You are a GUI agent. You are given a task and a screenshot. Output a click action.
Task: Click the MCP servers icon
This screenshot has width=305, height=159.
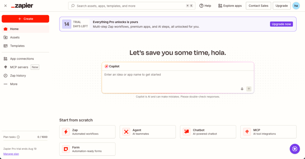[x=5, y=67]
